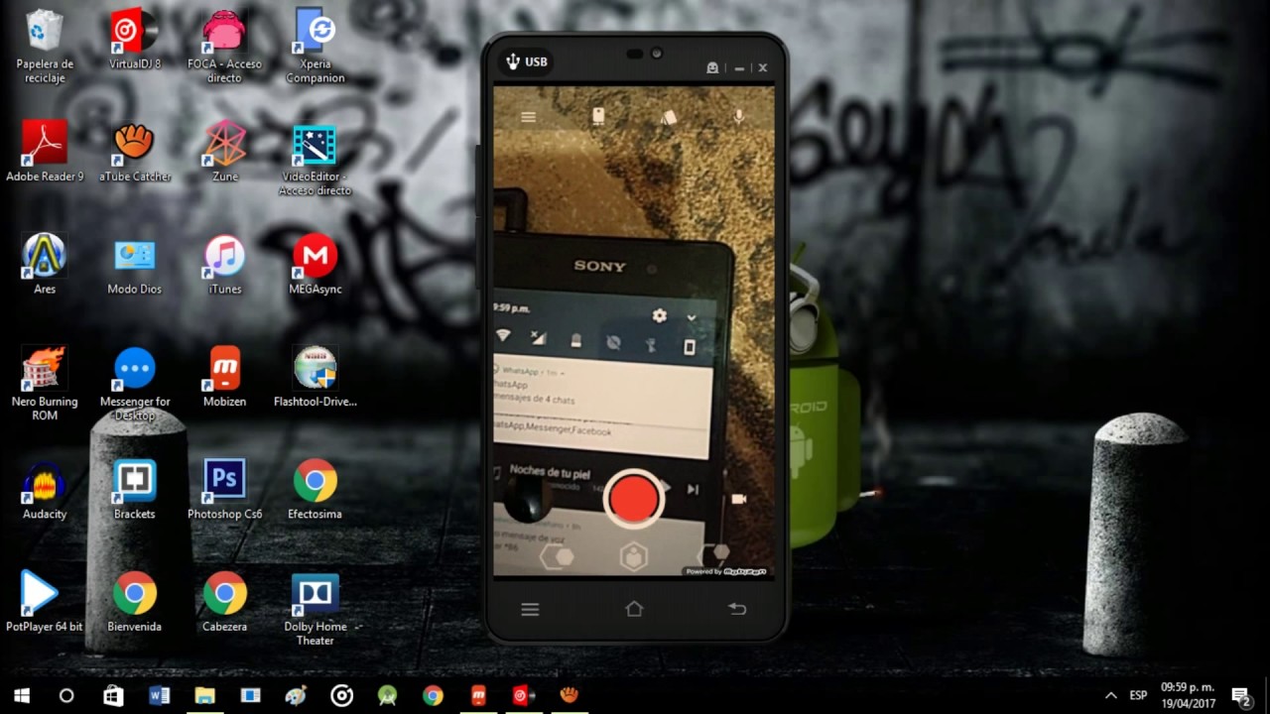The height and width of the screenshot is (714, 1270).
Task: Open the taskbar clock showing 09:59 p. m.
Action: click(1188, 696)
